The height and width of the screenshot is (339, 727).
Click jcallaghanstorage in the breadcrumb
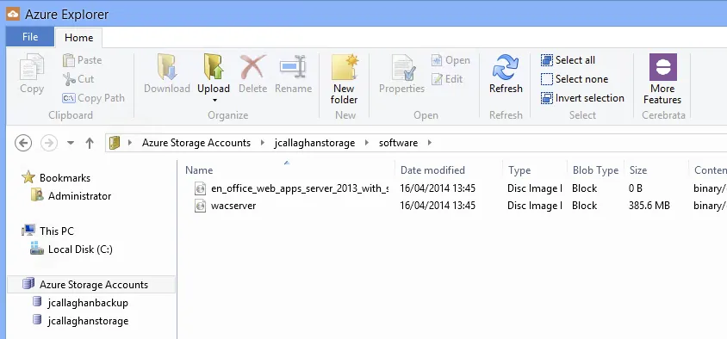[314, 143]
